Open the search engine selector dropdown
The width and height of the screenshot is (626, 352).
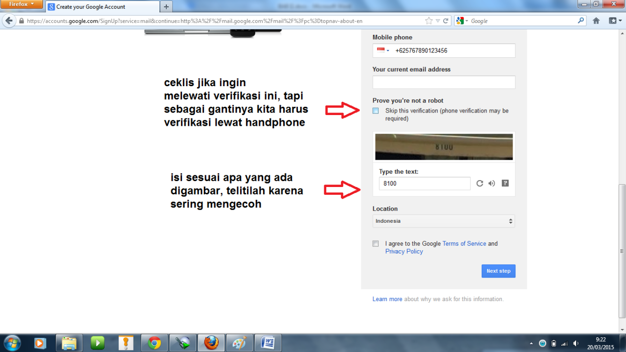pyautogui.click(x=462, y=21)
